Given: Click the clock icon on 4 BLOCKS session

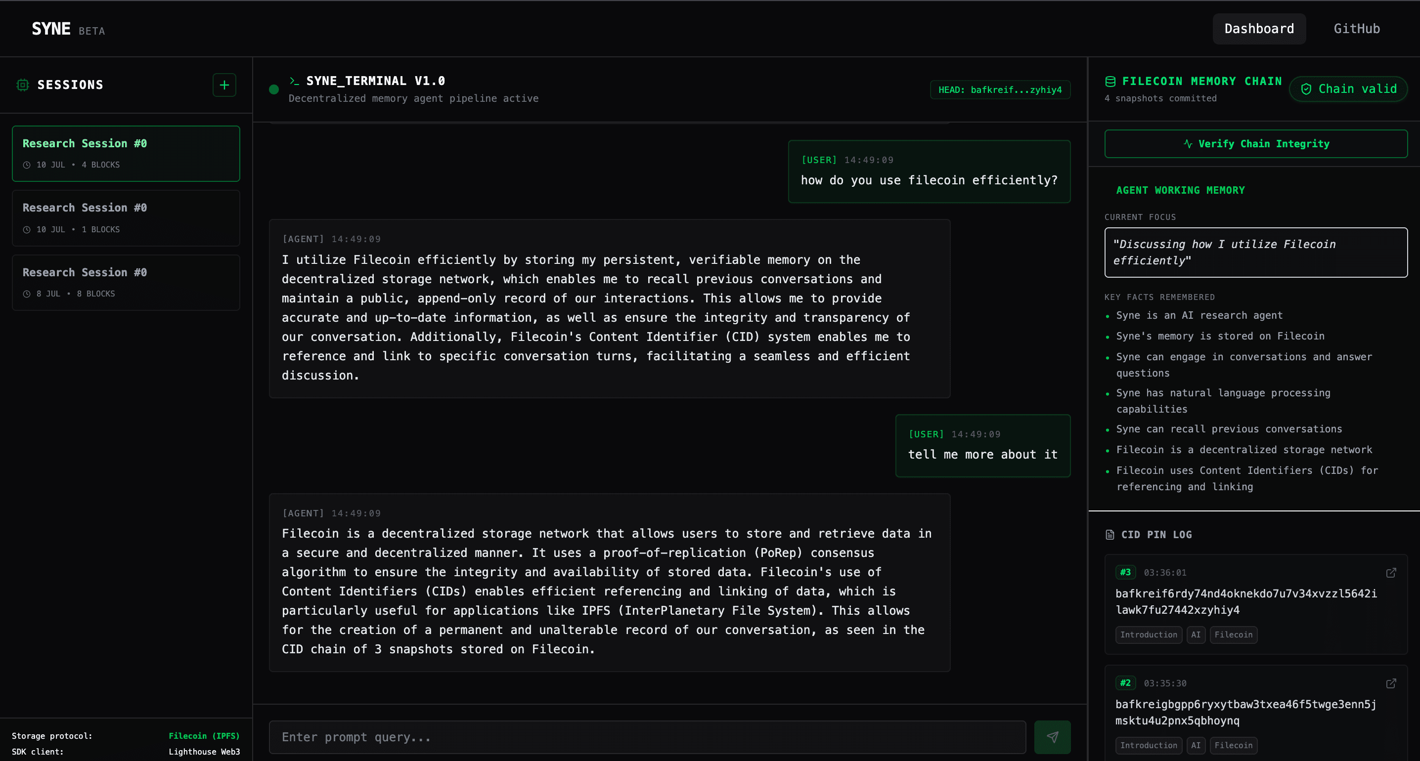Looking at the screenshot, I should pos(27,165).
